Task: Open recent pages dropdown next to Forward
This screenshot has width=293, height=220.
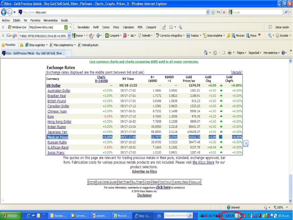Action: click(x=15, y=13)
